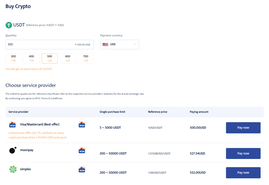Screen dimensions: 269x185
Task: Click the Visa card icon in the simplex row
Action: pos(82,169)
